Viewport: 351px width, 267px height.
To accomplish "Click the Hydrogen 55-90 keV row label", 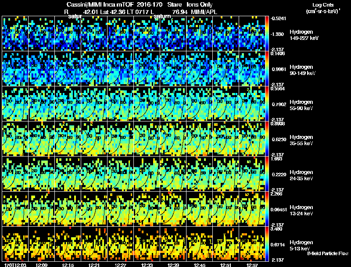I will 301,105.
